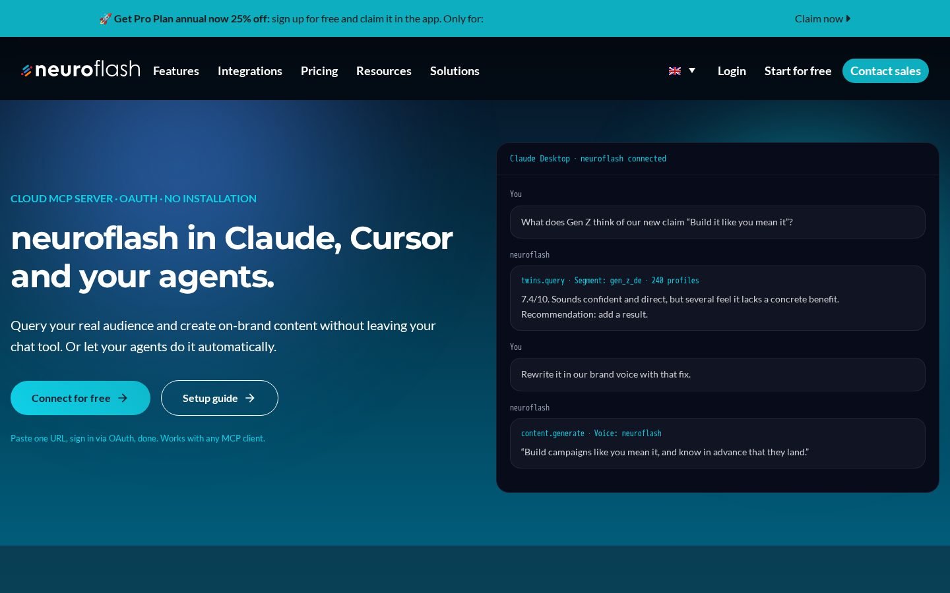
Task: Open the Features menu
Action: pos(176,71)
